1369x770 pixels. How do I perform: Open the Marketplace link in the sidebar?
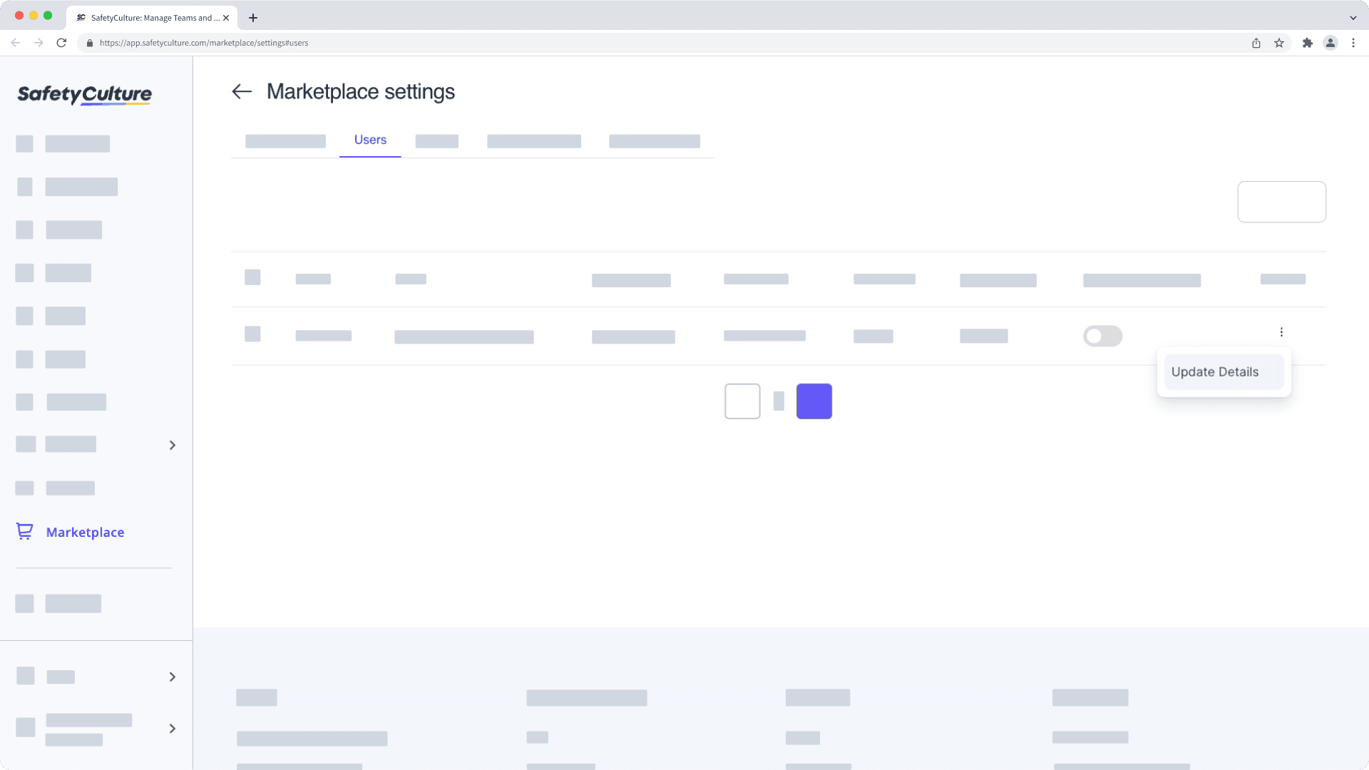tap(85, 532)
